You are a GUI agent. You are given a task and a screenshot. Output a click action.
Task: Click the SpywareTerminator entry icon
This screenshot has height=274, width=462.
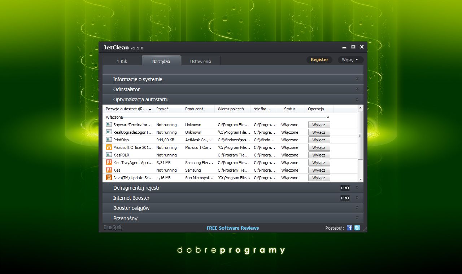(x=109, y=124)
